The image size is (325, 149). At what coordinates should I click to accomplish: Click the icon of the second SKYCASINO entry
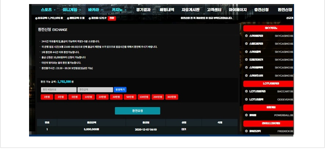point(246,44)
